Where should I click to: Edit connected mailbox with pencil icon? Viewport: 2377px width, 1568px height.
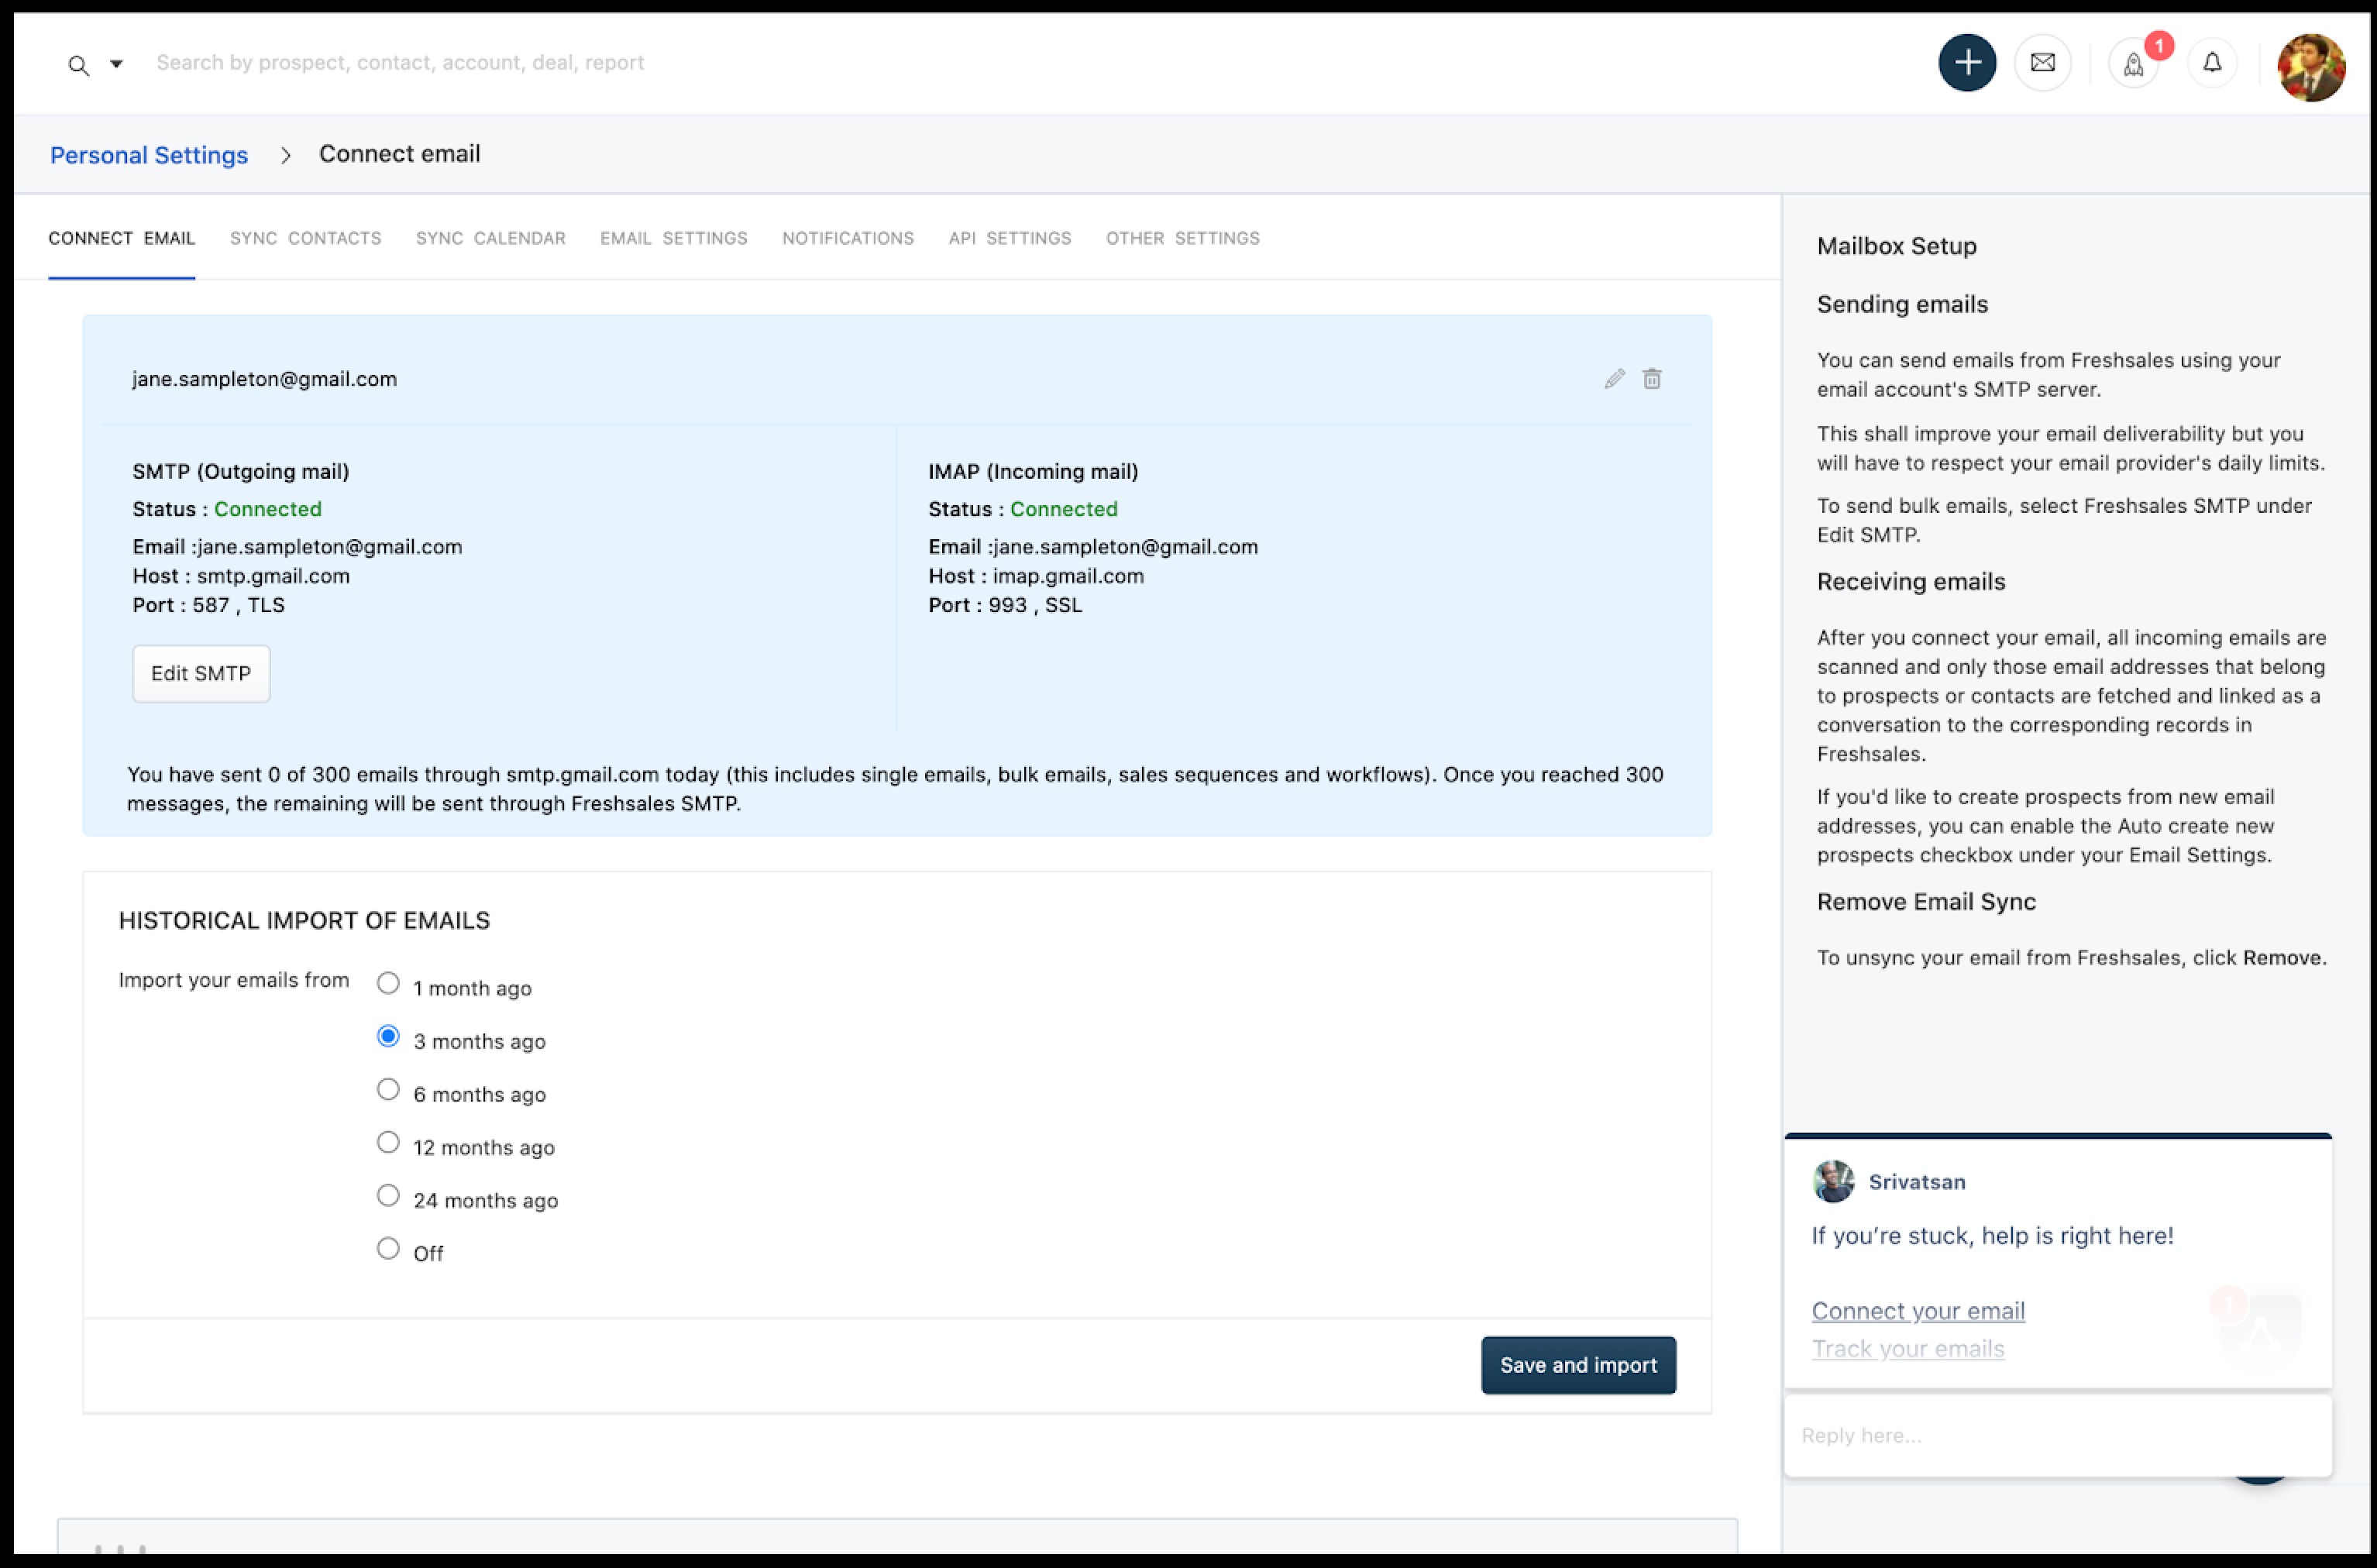click(1614, 379)
